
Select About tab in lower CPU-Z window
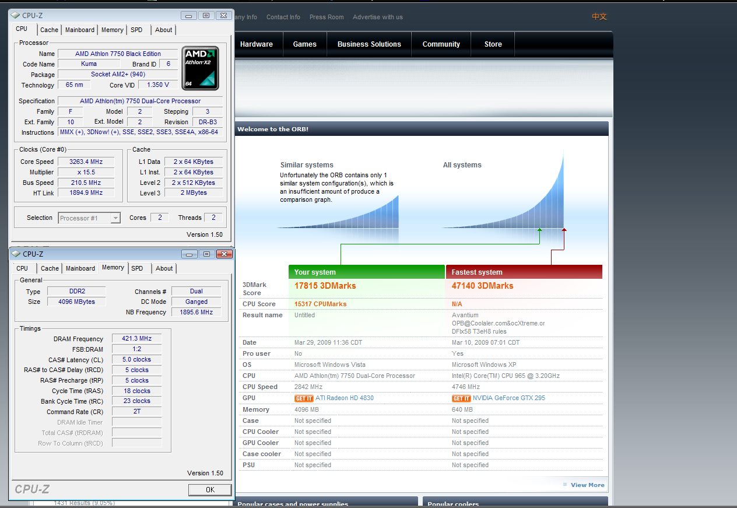tap(164, 268)
